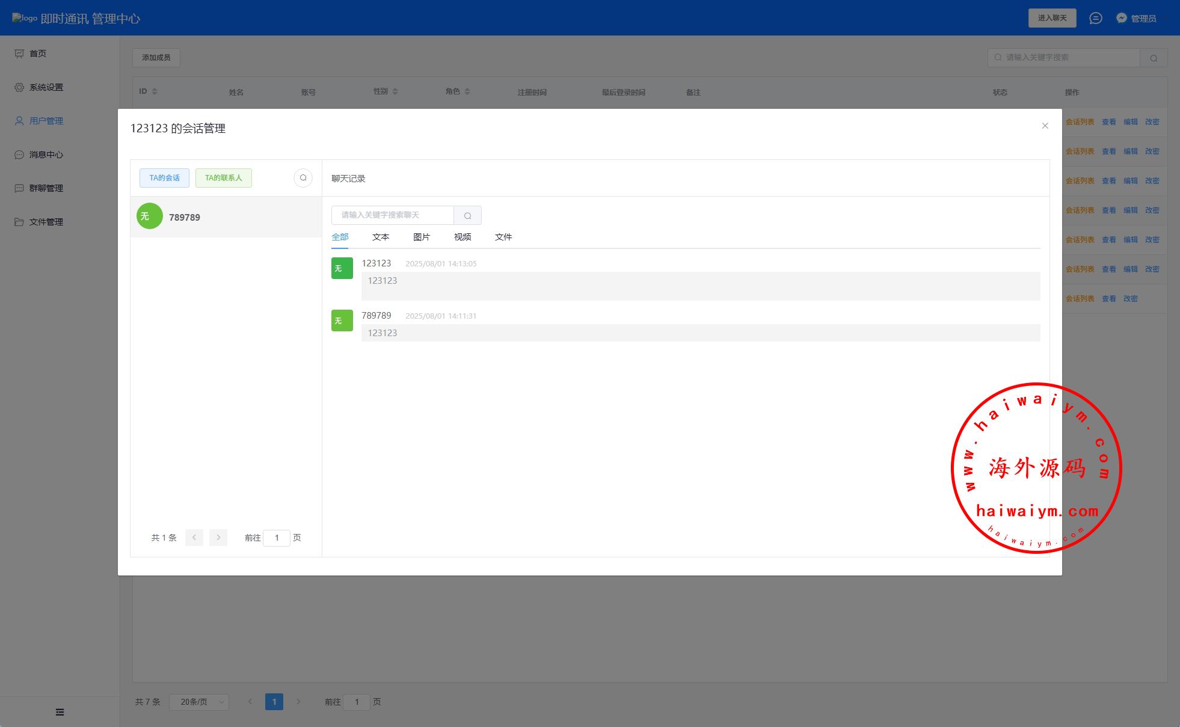Image resolution: width=1180 pixels, height=727 pixels.
Task: Click the top-right user search icon button
Action: pyautogui.click(x=1153, y=58)
